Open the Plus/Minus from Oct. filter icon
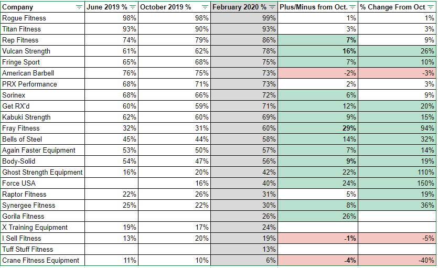The width and height of the screenshot is (438, 268). tap(353, 7)
